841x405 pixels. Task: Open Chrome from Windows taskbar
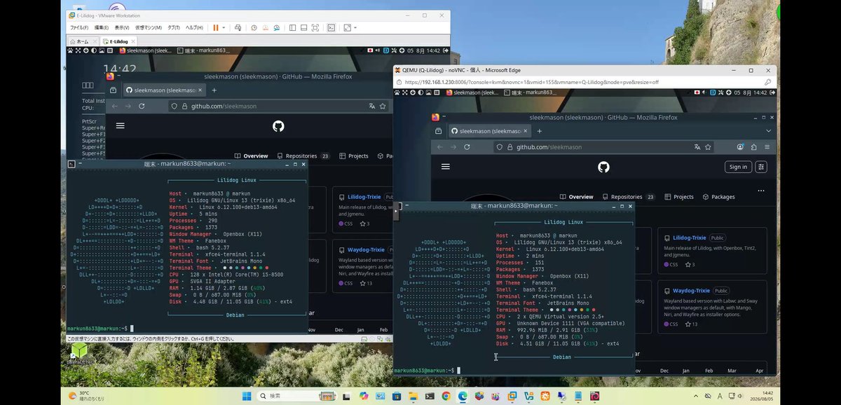[x=446, y=396]
